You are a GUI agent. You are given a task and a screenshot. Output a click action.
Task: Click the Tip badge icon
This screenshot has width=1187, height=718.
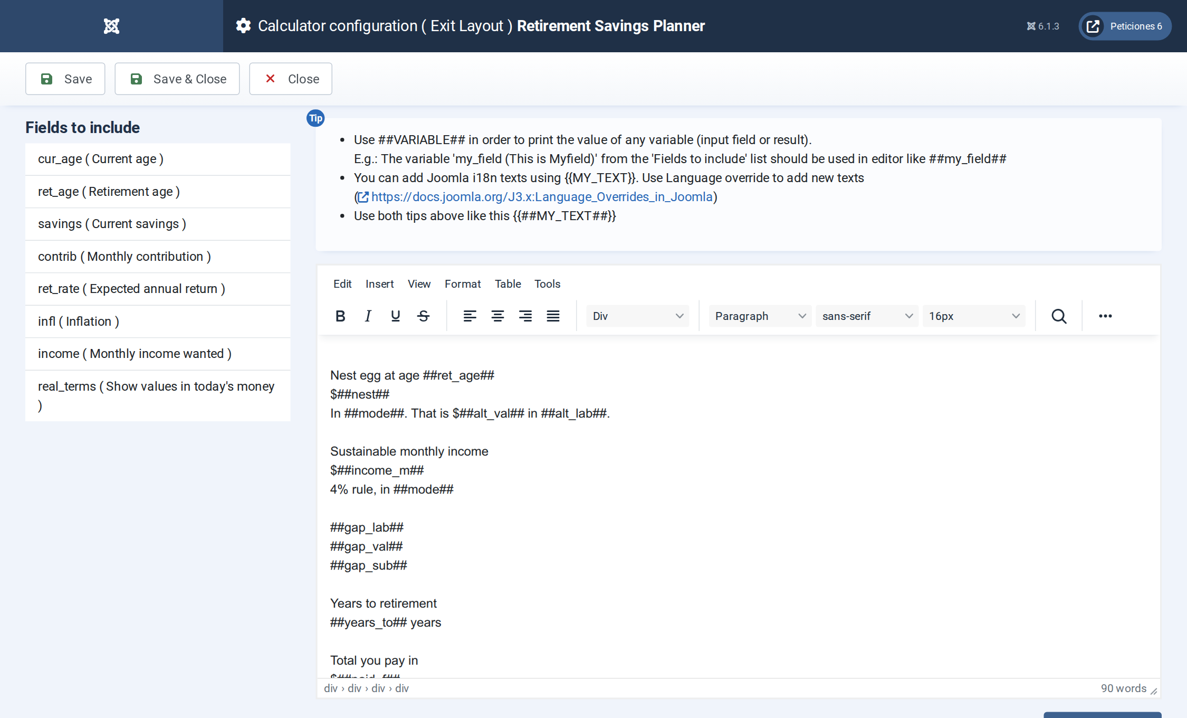(315, 118)
